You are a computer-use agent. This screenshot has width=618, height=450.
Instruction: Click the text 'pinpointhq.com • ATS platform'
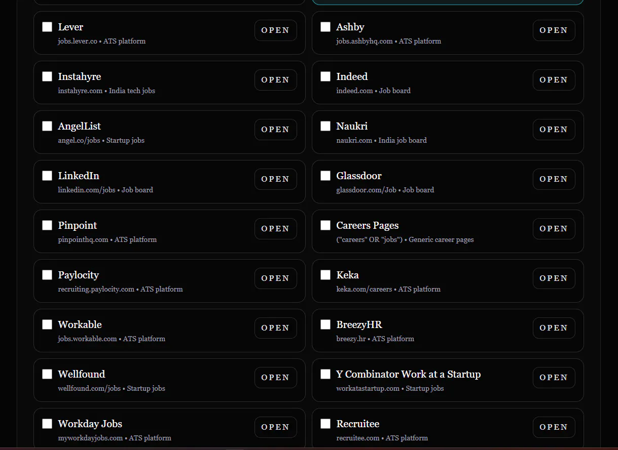(x=107, y=239)
